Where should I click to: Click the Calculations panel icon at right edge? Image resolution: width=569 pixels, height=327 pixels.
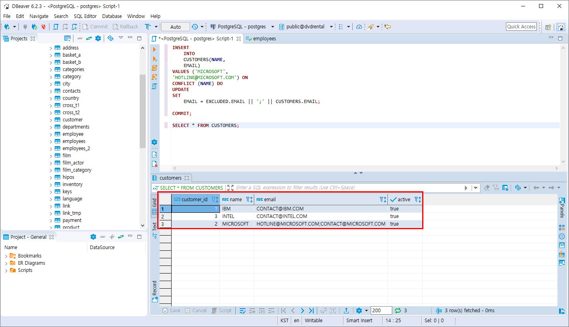pyautogui.click(x=562, y=228)
